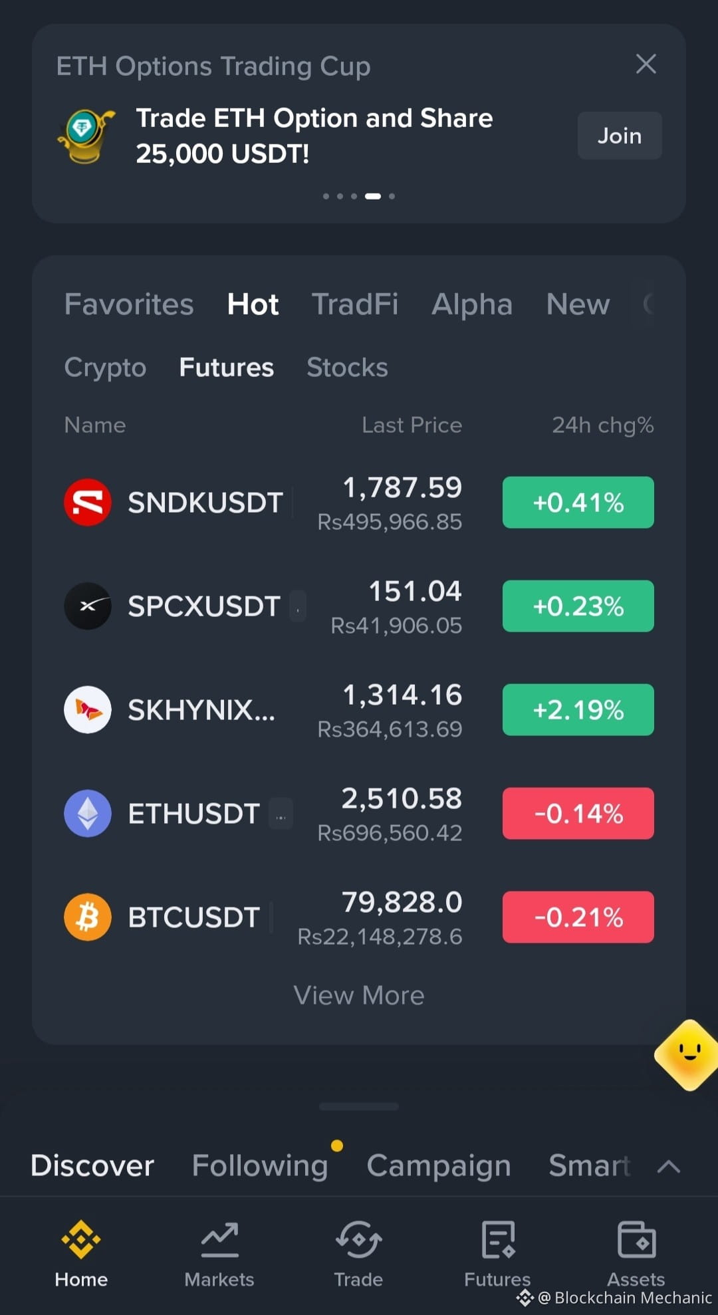Open the Markets tab icon
This screenshot has height=1315, width=718.
click(219, 1240)
